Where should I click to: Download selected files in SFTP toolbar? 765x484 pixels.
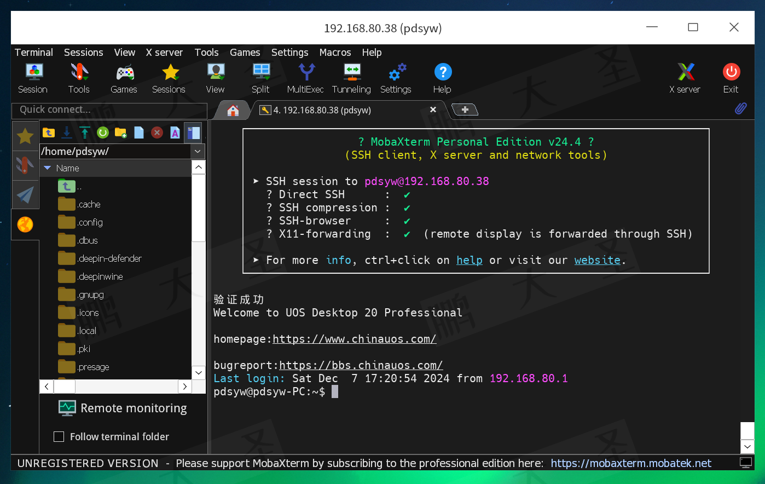coord(67,132)
